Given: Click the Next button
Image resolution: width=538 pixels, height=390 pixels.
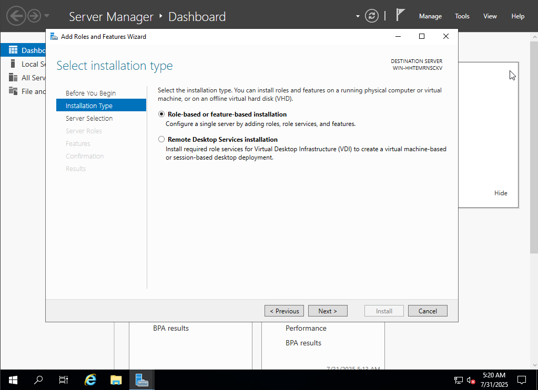Looking at the screenshot, I should click(x=328, y=311).
